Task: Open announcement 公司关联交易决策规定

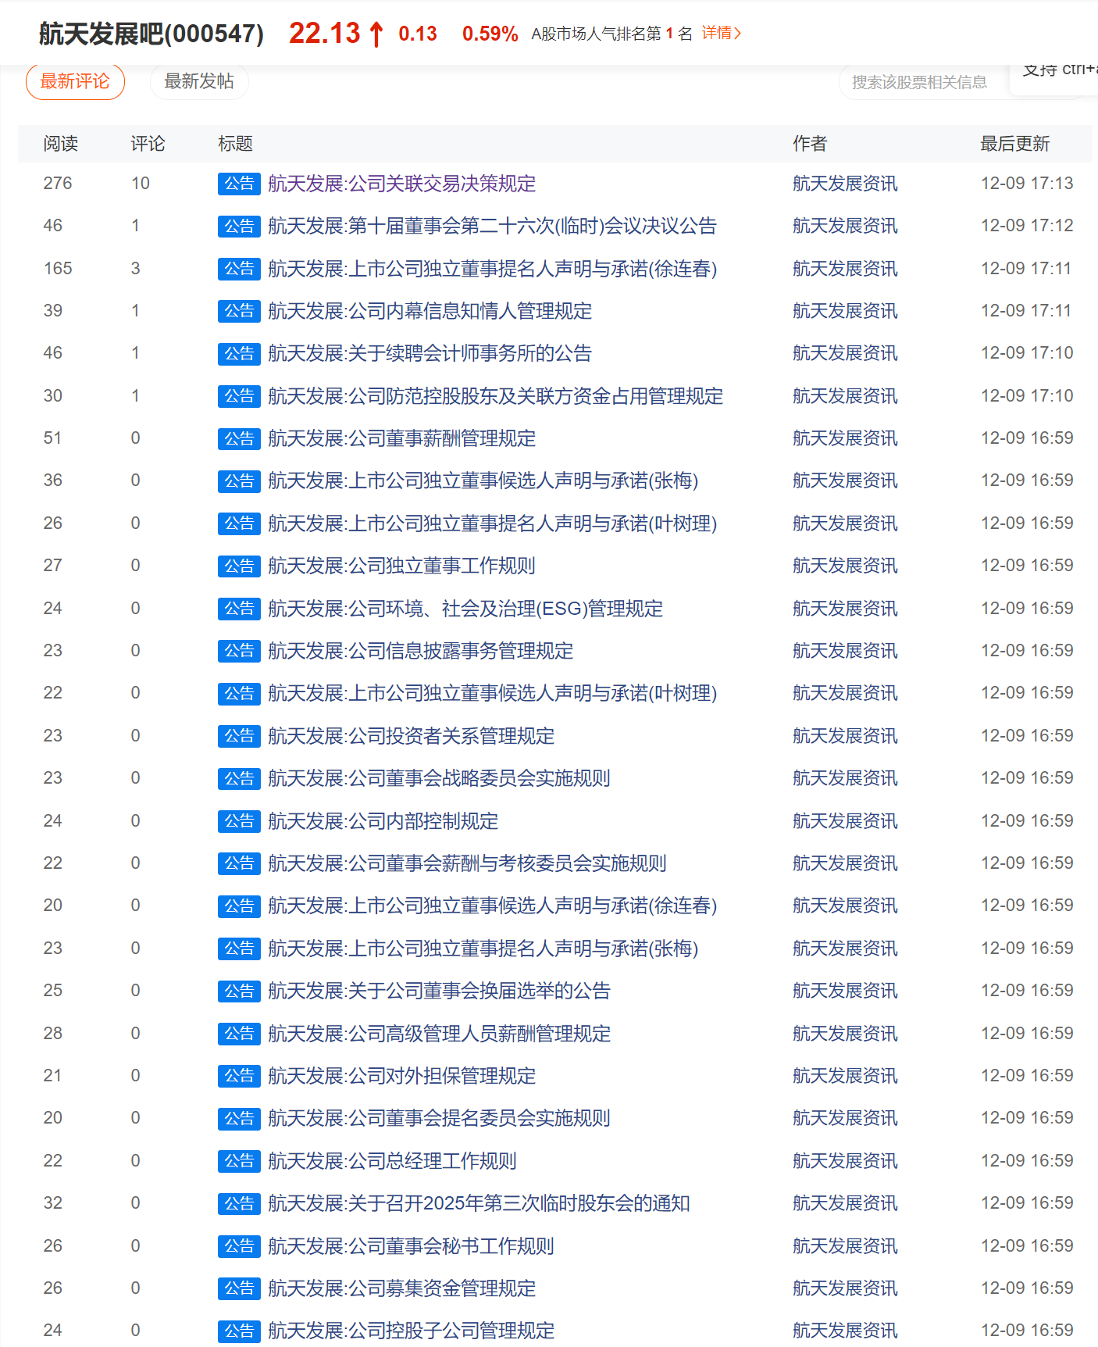Action: click(x=401, y=184)
